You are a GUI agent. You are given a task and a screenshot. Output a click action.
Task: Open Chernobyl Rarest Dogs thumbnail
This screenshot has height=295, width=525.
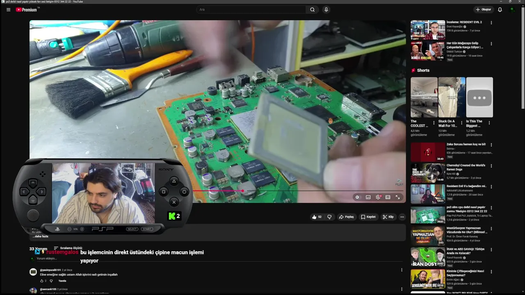(x=428, y=172)
